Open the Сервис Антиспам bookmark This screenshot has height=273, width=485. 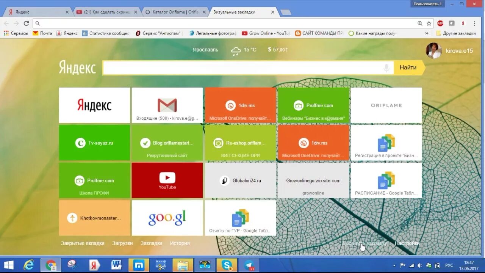(x=159, y=33)
